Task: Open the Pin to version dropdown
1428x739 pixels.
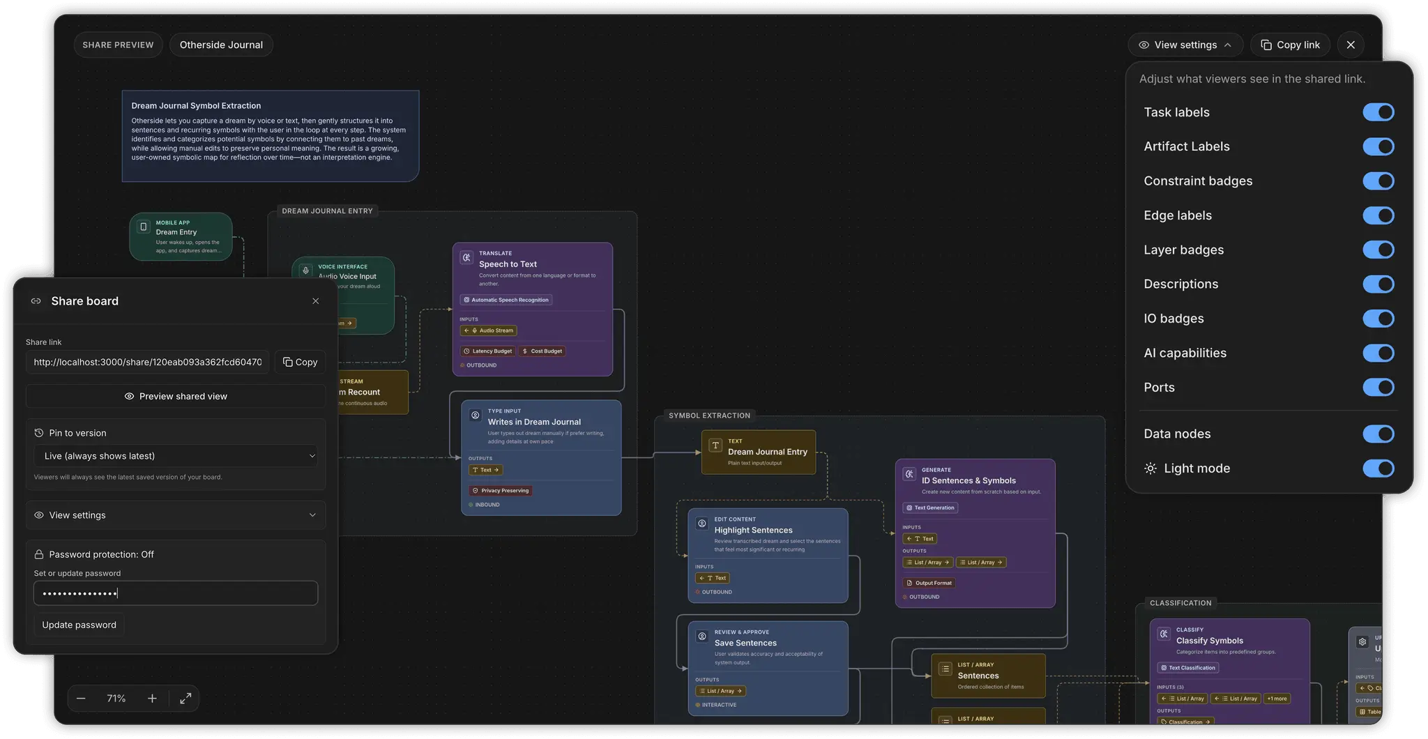Action: tap(176, 456)
